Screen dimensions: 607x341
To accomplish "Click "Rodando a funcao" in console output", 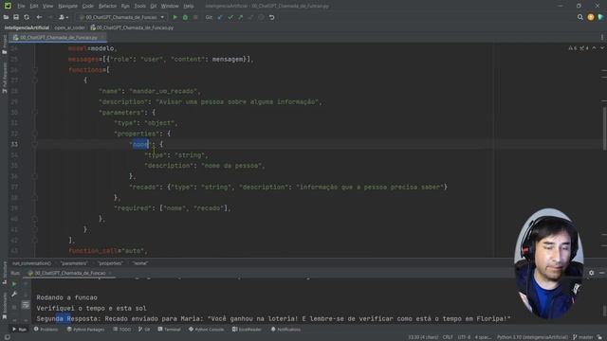I will click(66, 297).
